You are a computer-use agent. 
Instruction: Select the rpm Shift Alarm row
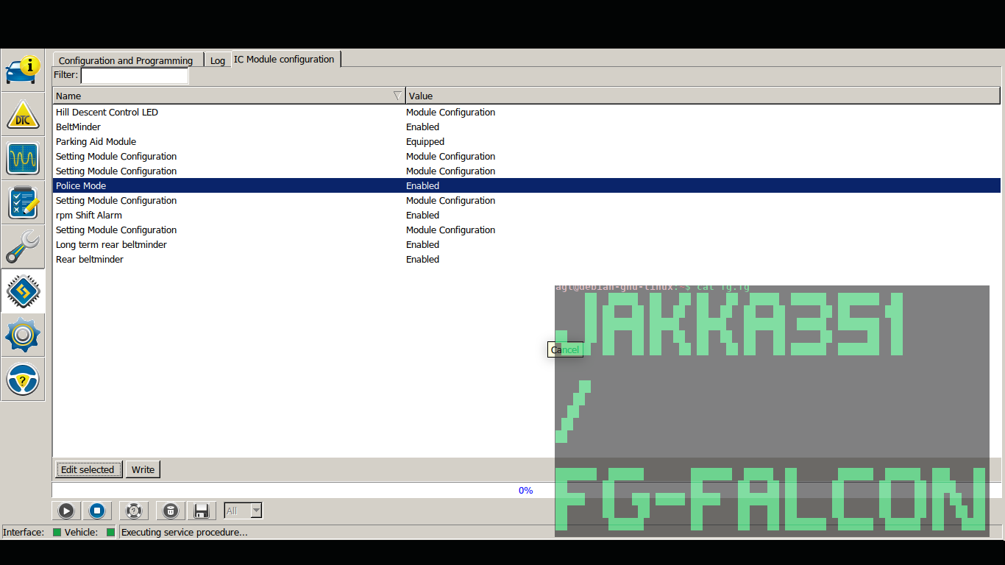click(527, 216)
